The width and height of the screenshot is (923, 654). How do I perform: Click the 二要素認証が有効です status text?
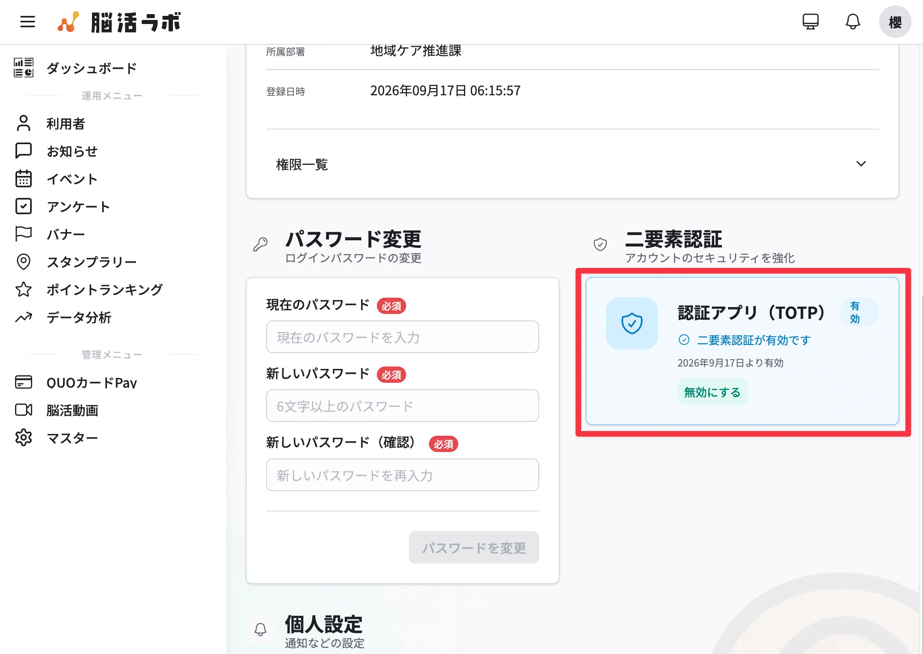[754, 340]
